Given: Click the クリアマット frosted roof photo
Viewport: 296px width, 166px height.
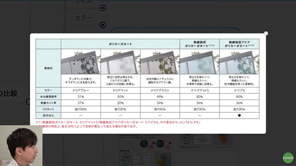Looking at the screenshot, I should 121,62.
